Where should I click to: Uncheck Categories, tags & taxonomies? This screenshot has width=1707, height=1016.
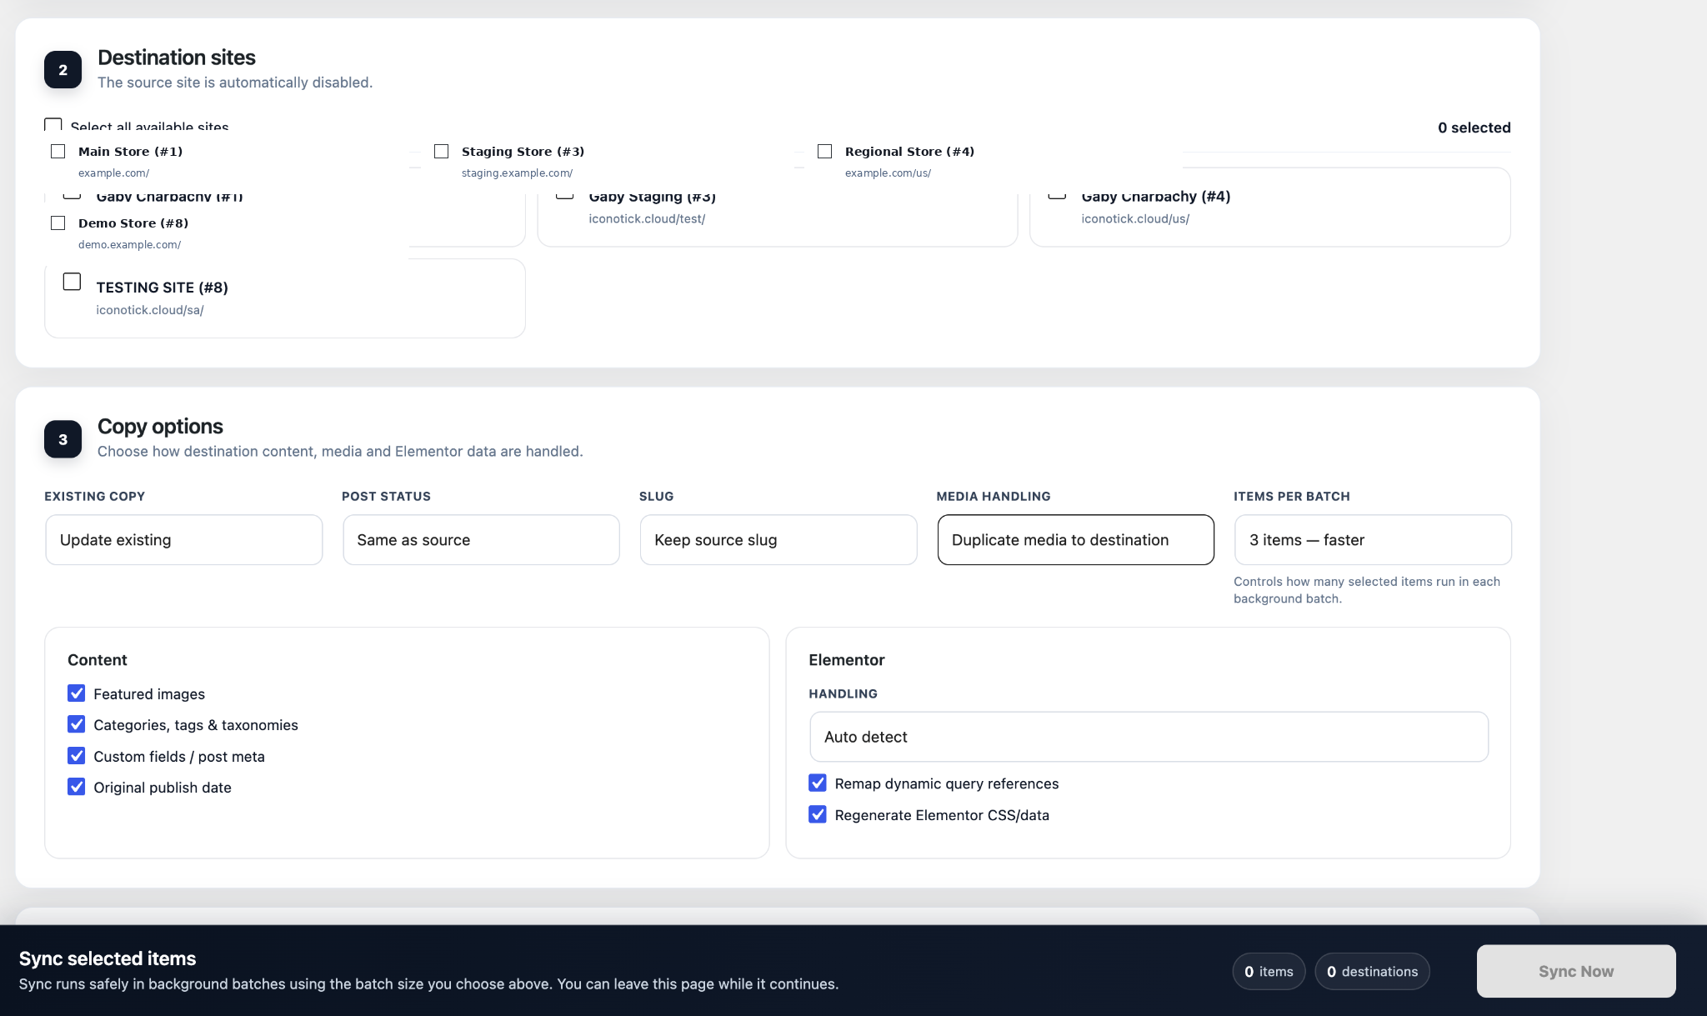76,724
